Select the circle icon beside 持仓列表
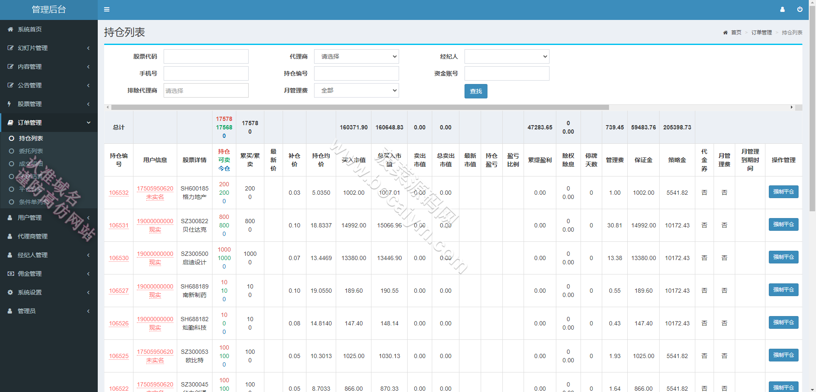This screenshot has width=816, height=392. point(11,138)
